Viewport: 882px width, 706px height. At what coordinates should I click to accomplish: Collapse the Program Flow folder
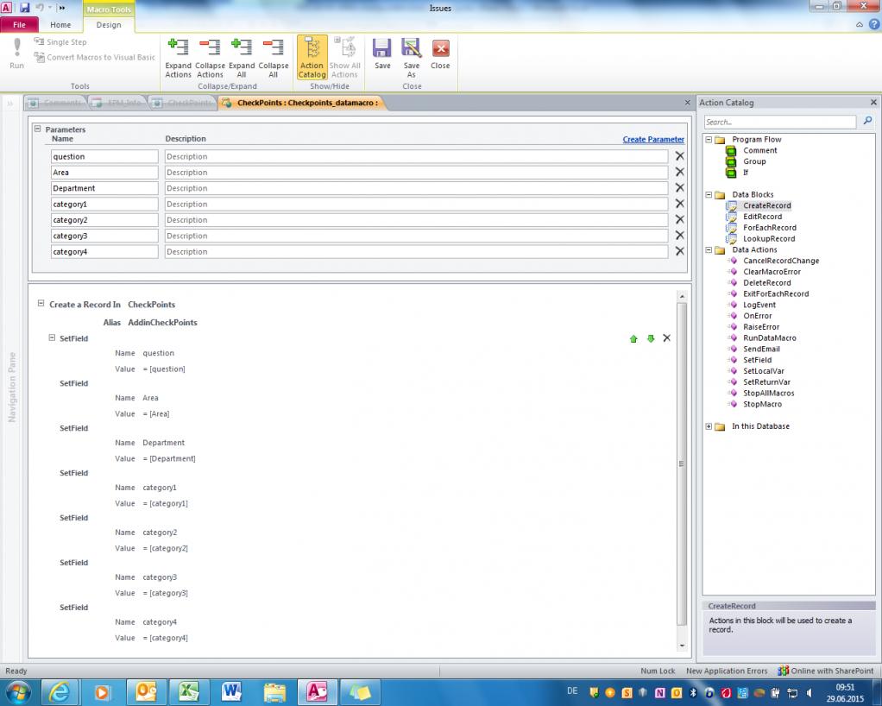point(709,139)
